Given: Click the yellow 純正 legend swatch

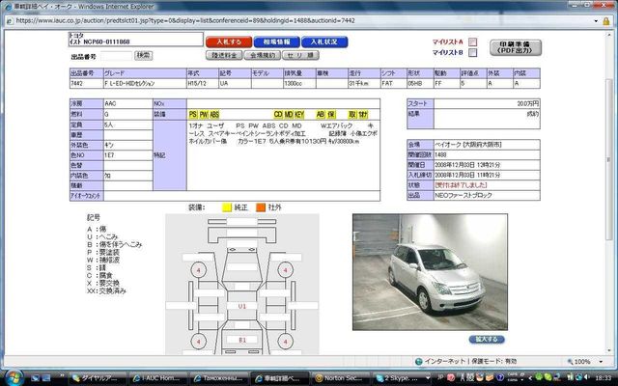Looking at the screenshot, I should (227, 207).
